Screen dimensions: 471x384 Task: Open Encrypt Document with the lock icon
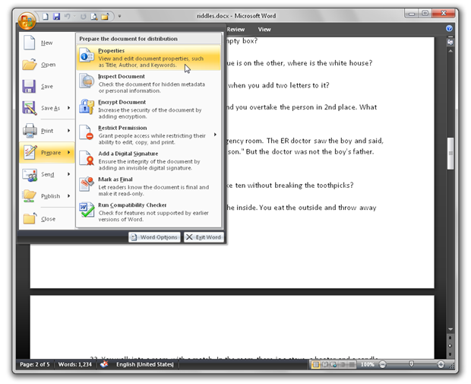(x=149, y=109)
